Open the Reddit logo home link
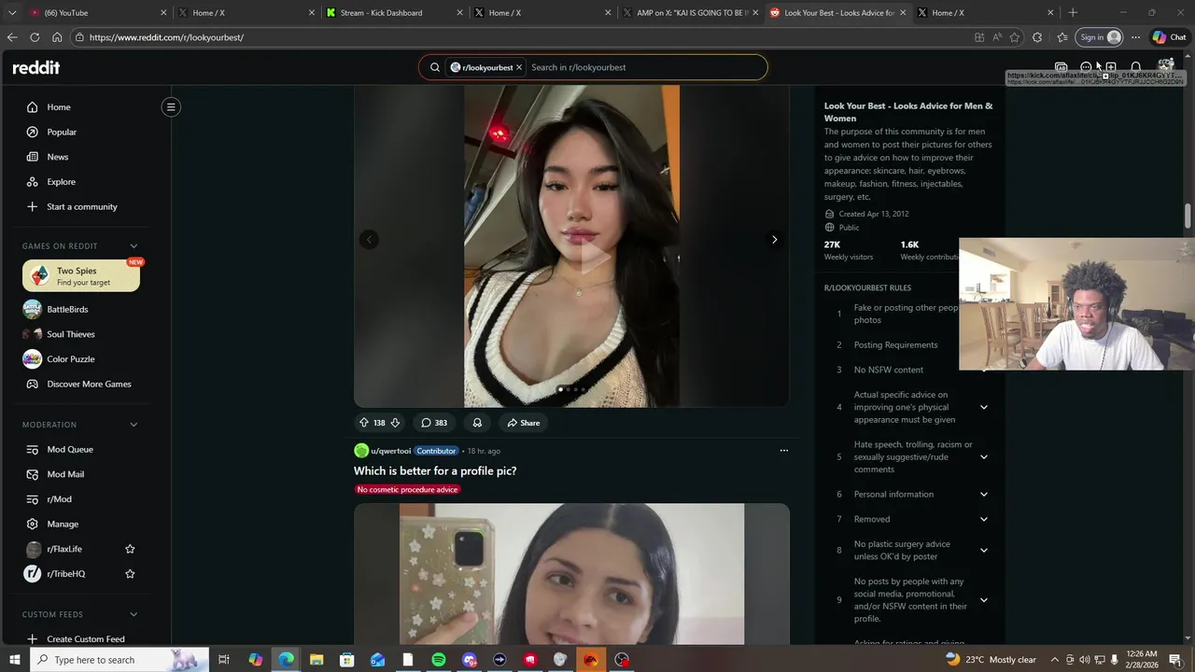The width and height of the screenshot is (1195, 672). [x=35, y=67]
